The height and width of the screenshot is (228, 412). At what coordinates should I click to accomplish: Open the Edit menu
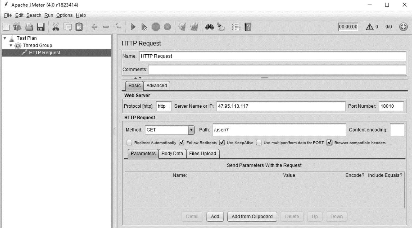pos(19,15)
